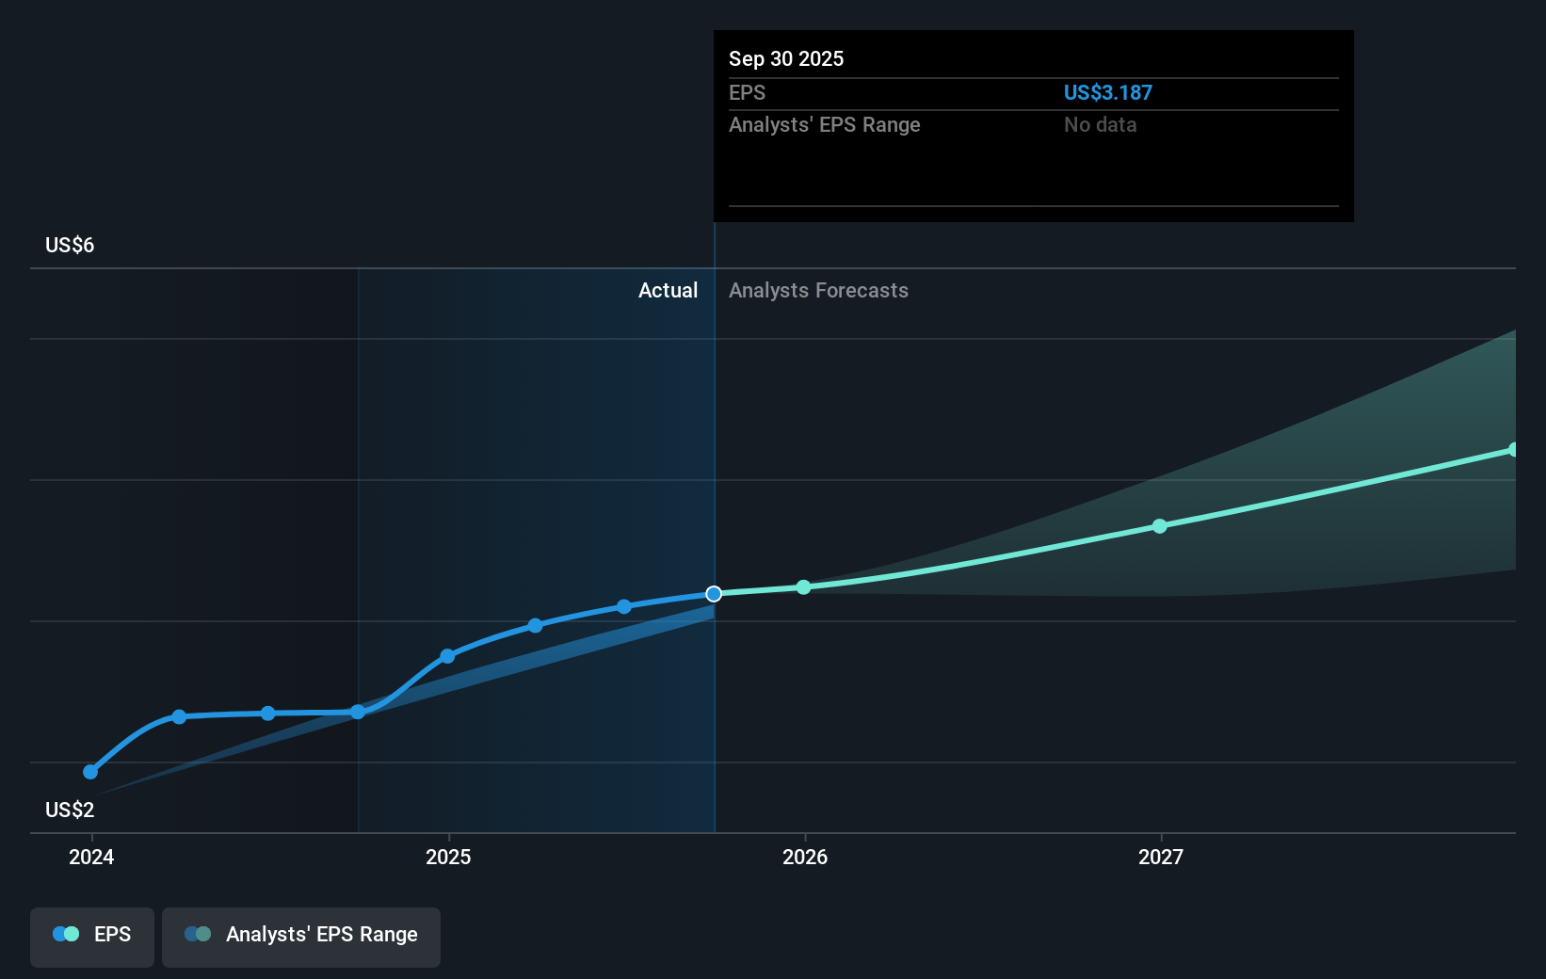
Task: Click the final forecast point at chart edge
Action: pyautogui.click(x=1514, y=449)
